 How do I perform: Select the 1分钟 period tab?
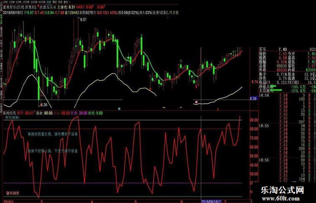click(x=12, y=2)
